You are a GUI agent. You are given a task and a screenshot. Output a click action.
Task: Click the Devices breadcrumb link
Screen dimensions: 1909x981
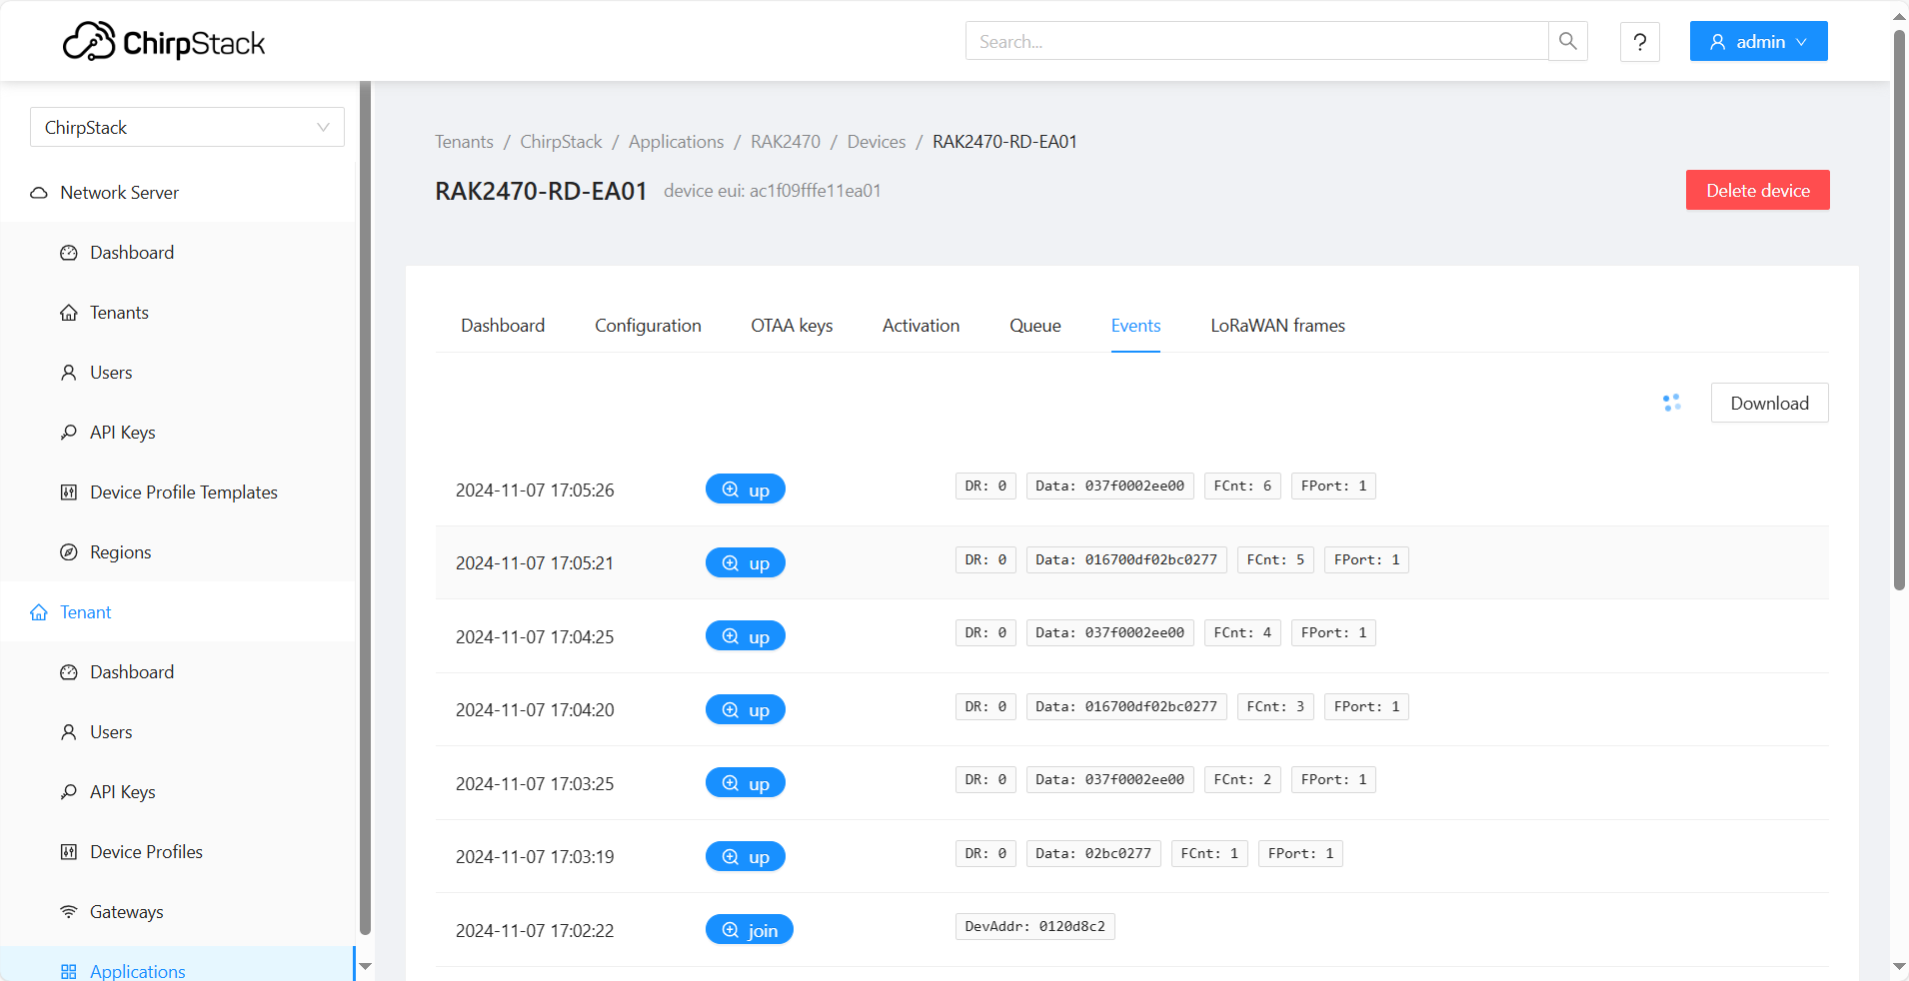coord(877,141)
